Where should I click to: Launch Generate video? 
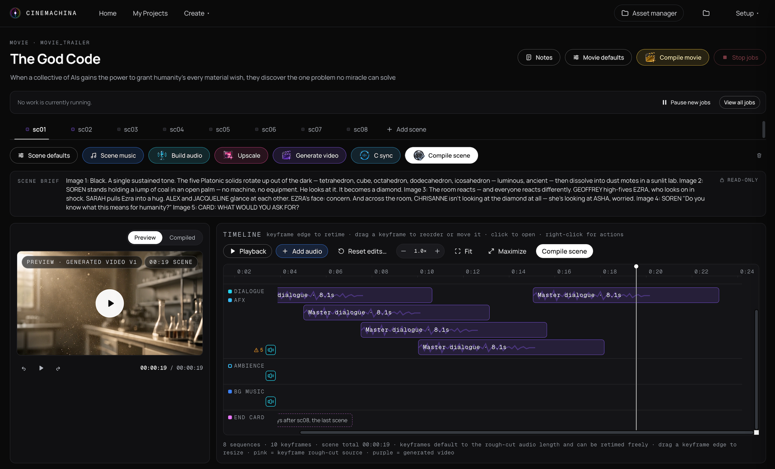309,155
